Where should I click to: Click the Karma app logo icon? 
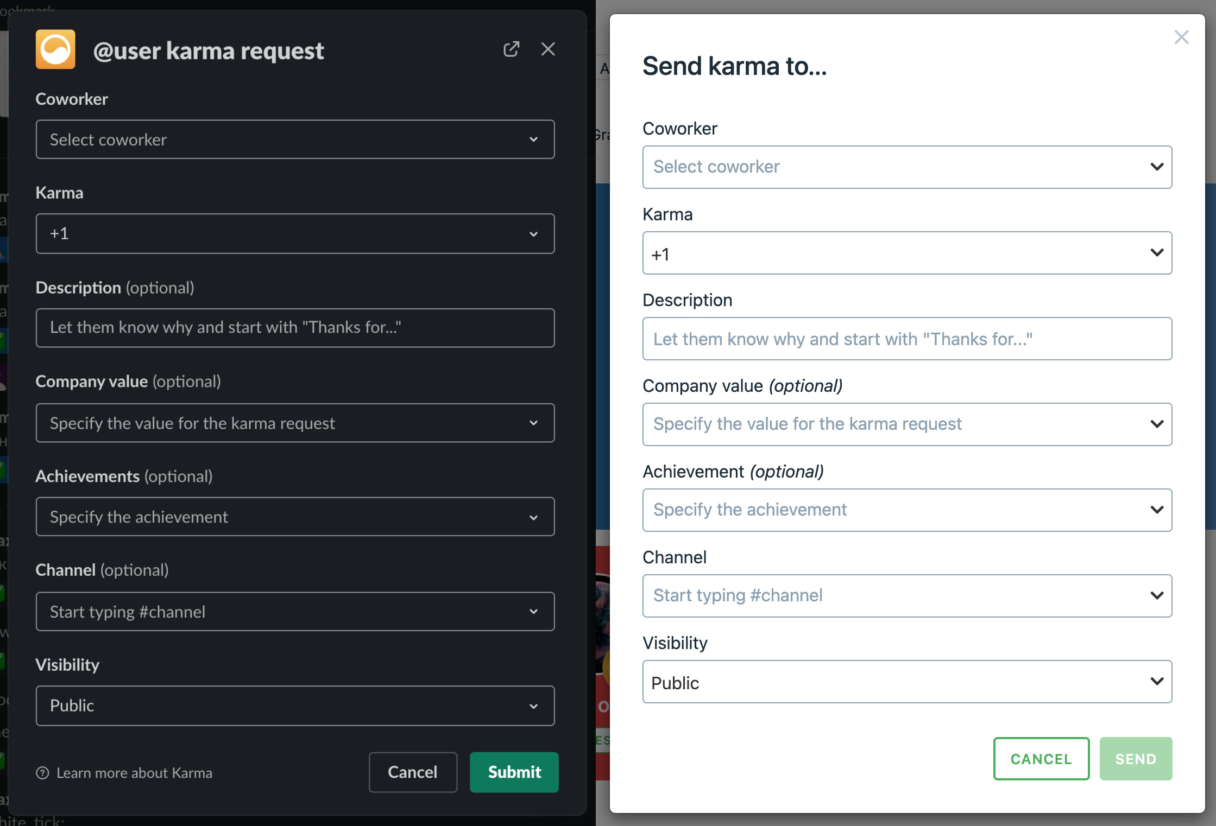(55, 49)
